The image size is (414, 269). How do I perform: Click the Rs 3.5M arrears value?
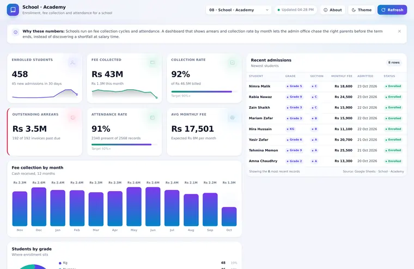[x=29, y=129]
